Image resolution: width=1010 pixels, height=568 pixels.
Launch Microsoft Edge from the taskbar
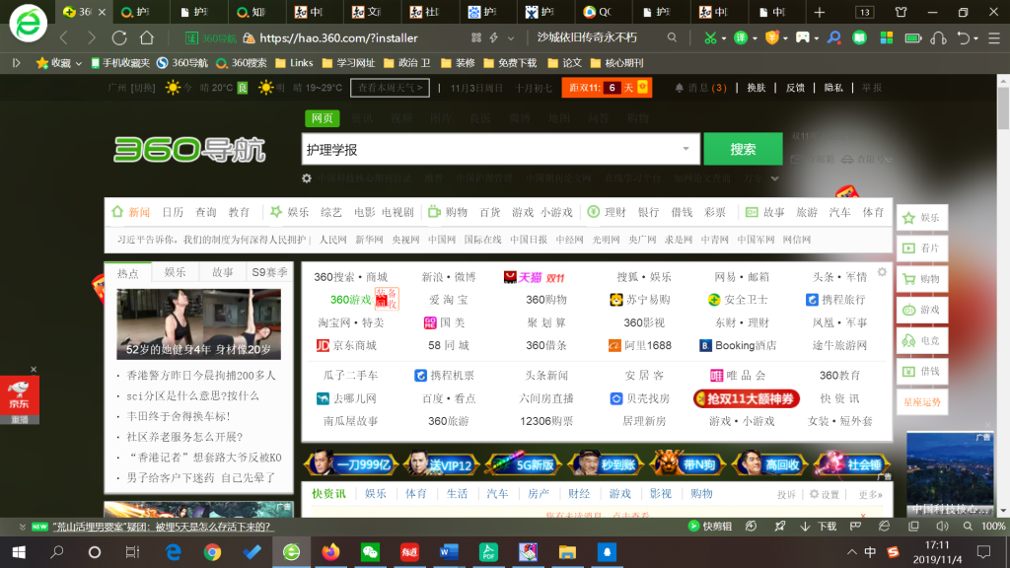point(174,552)
